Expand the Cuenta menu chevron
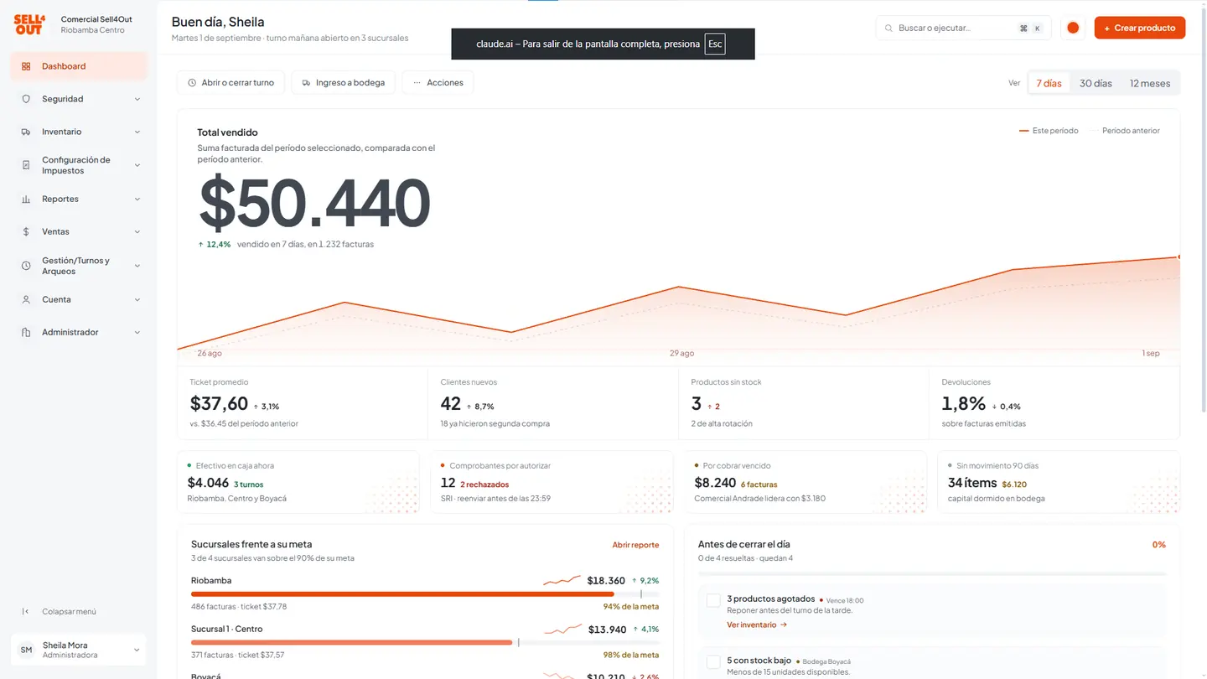 (137, 299)
